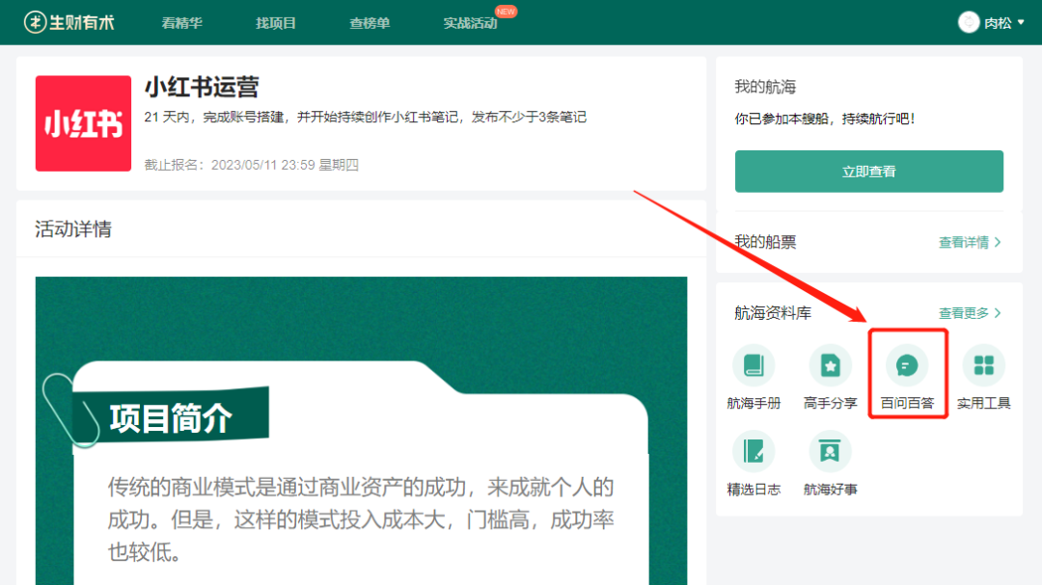Click the 21 天内 description text

pyautogui.click(x=366, y=118)
